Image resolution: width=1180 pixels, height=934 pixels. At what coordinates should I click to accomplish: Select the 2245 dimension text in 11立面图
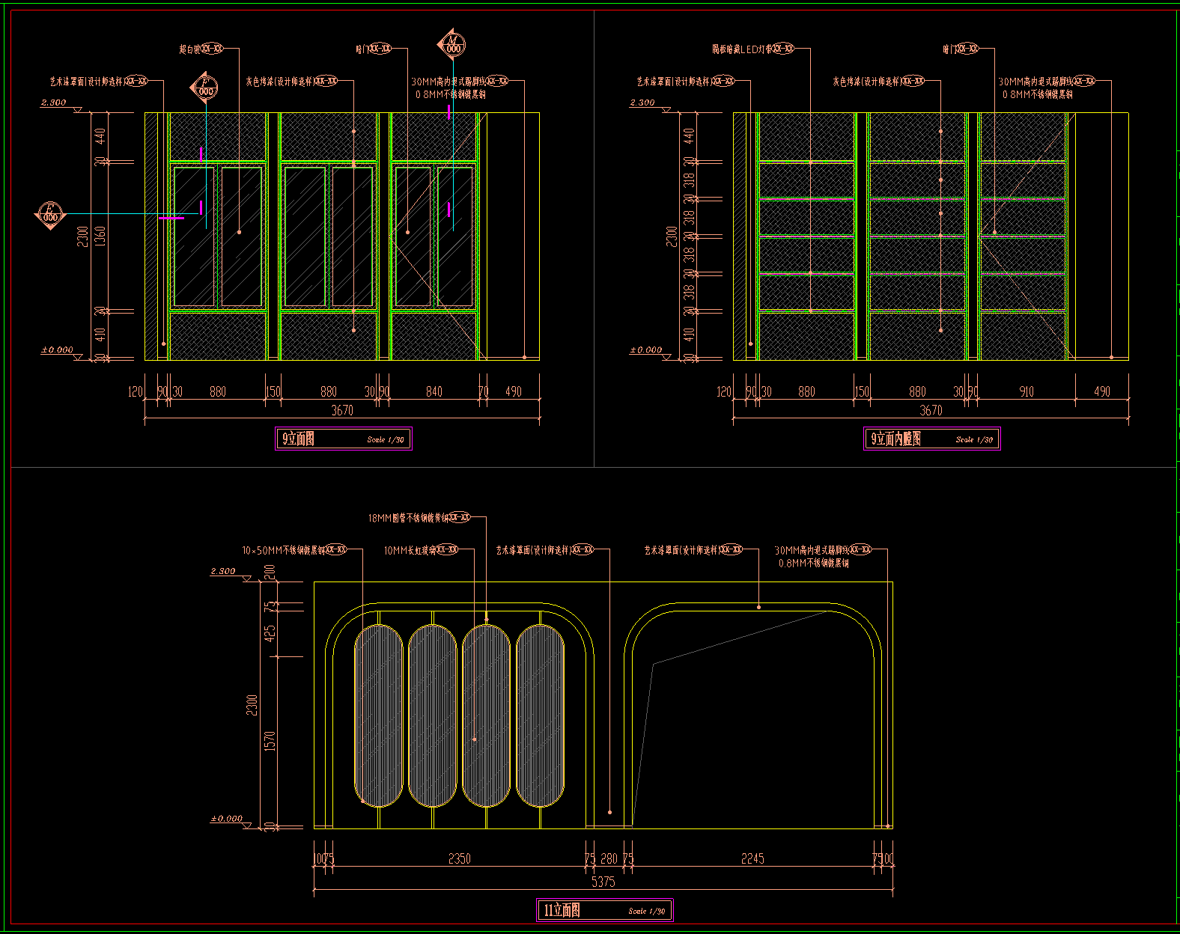pos(752,858)
